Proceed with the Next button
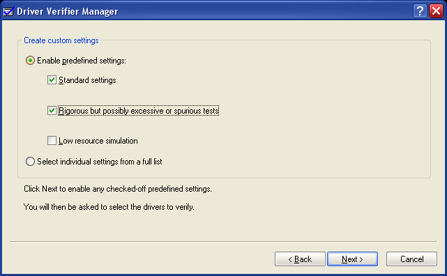447x276 pixels. [352, 259]
